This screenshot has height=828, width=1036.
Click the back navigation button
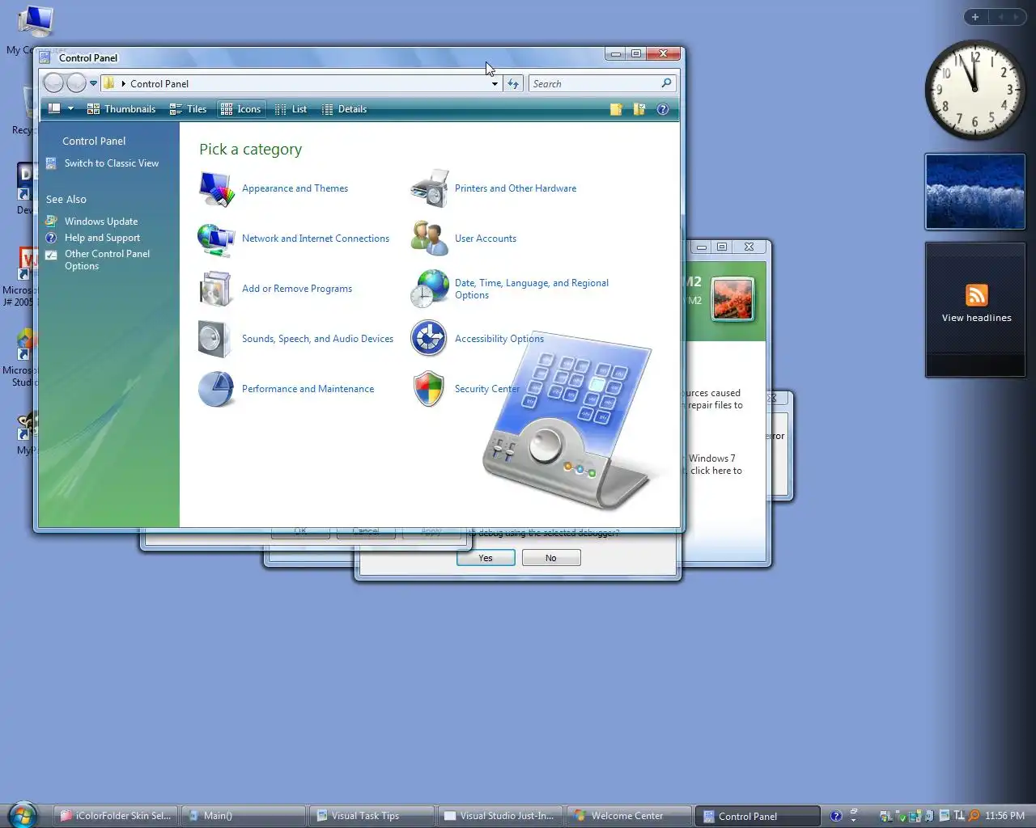point(53,83)
